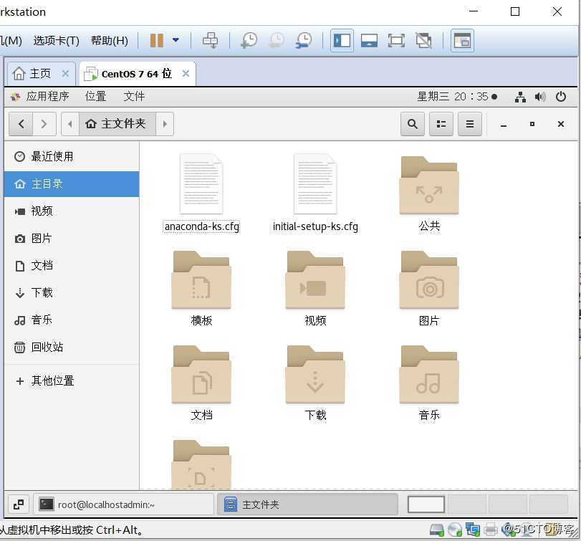Viewport: 581px width, 541px height.
Task: Click the volume speaker icon
Action: pyautogui.click(x=540, y=97)
